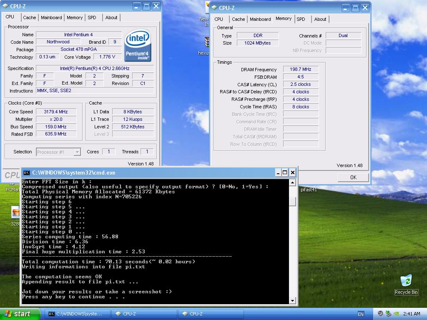Click the Cycle Time 8 clocks value

tap(300, 107)
